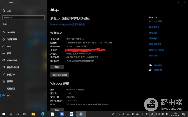Open BitLocker 设置 link
188x117 pixels.
[x=156, y=21]
